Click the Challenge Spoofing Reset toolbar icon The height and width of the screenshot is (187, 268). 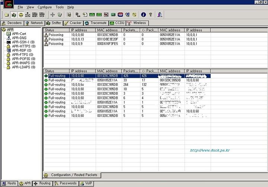pos(35,15)
